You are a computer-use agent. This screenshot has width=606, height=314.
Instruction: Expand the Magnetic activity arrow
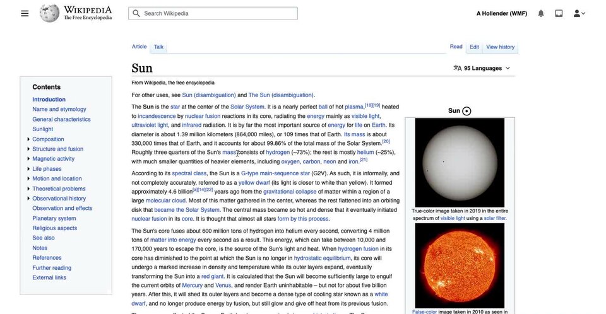pyautogui.click(x=28, y=159)
